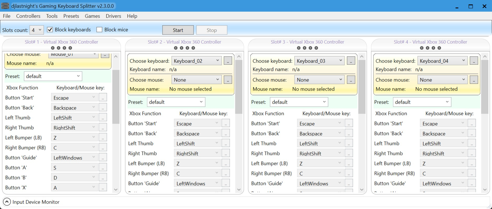Click Slot 2 scroll down arrow
492x209 pixels.
tap(239, 189)
